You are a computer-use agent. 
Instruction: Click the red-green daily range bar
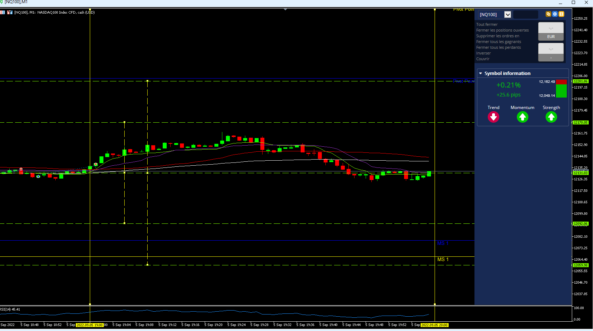pyautogui.click(x=561, y=89)
